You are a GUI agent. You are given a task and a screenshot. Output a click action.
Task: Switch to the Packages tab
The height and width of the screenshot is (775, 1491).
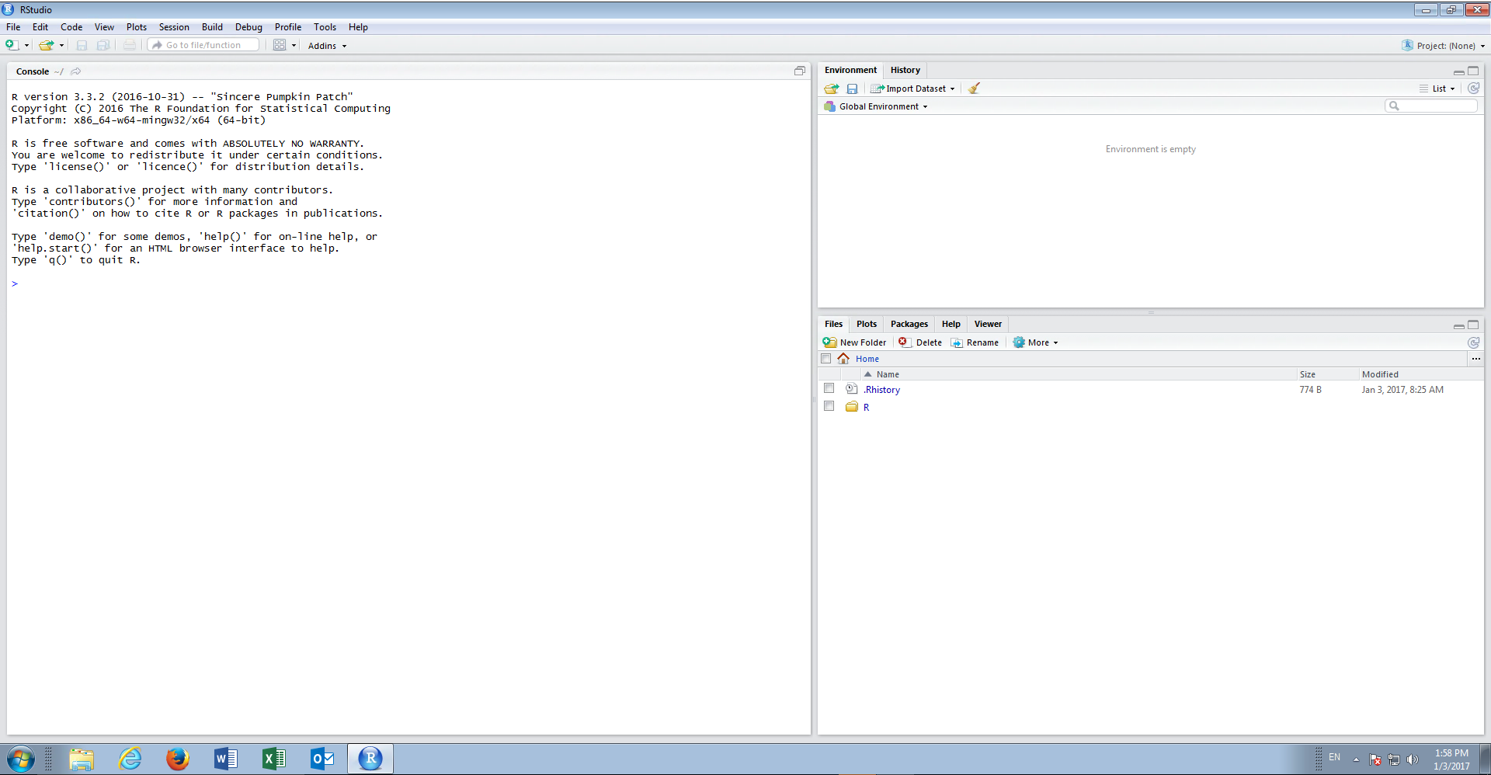pos(909,324)
